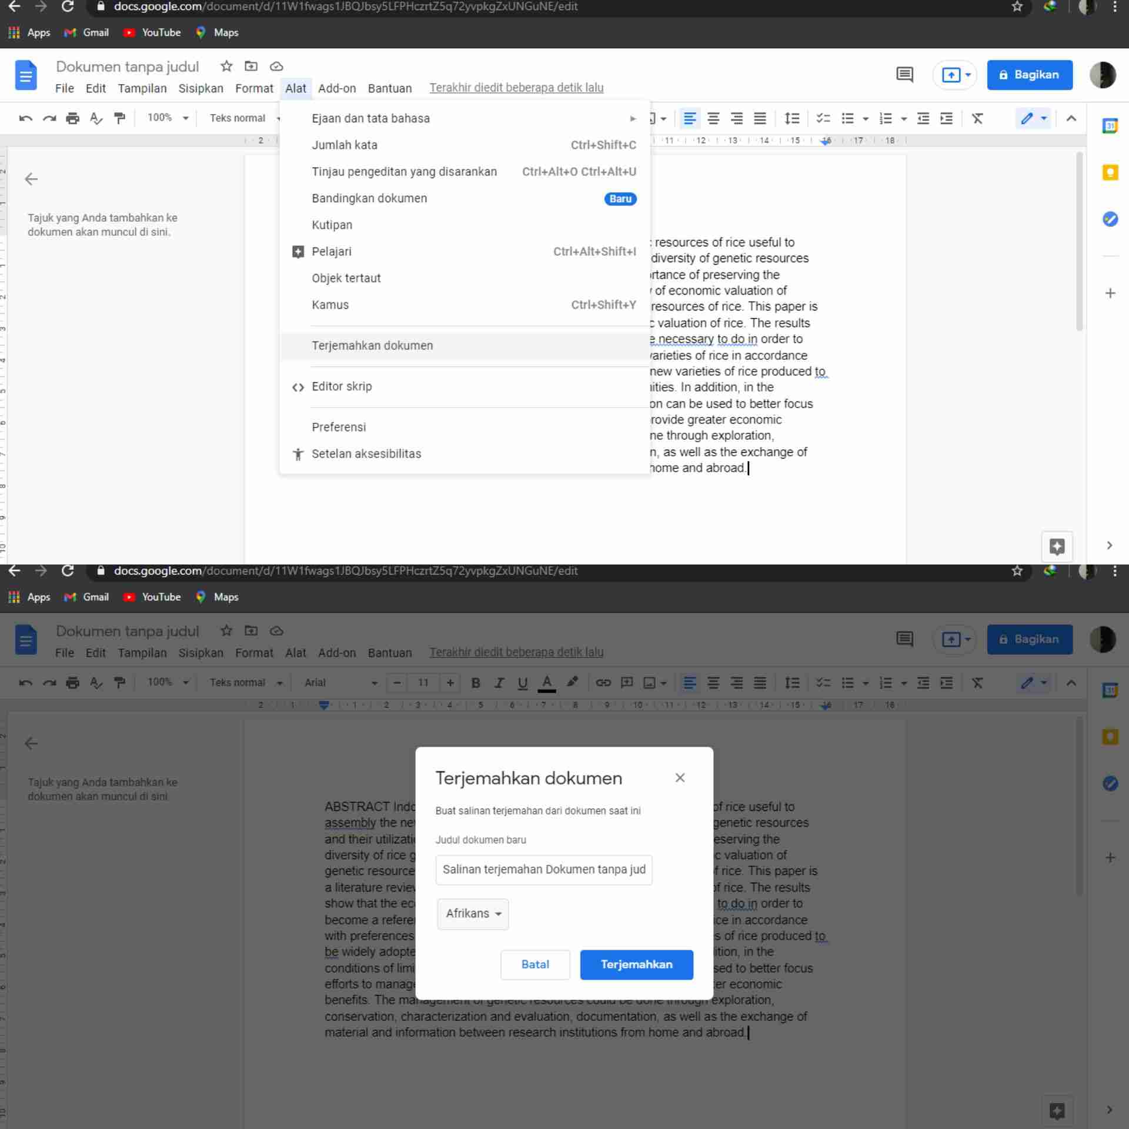The image size is (1129, 1129).
Task: Select Terjemahkan dokumen menu entry
Action: click(372, 346)
